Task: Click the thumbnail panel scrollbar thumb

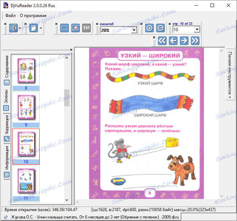Action: tap(67, 98)
